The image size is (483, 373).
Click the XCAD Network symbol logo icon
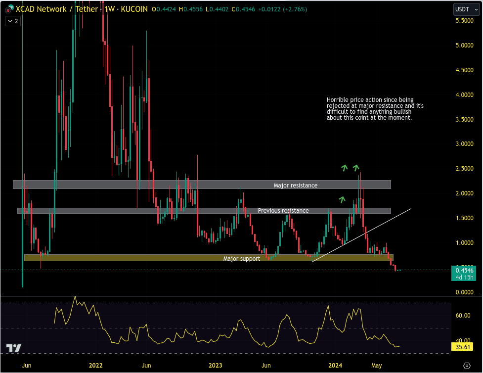[x=9, y=9]
